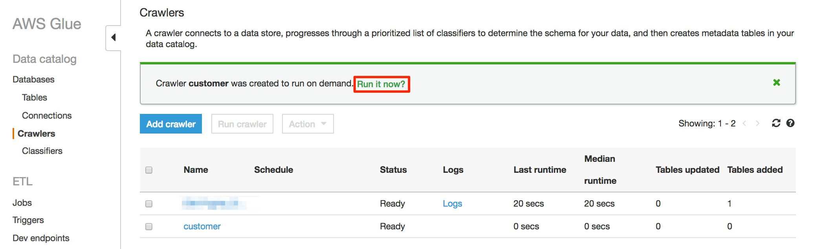Open Tables in the sidebar
This screenshot has height=249, width=814.
coord(35,97)
